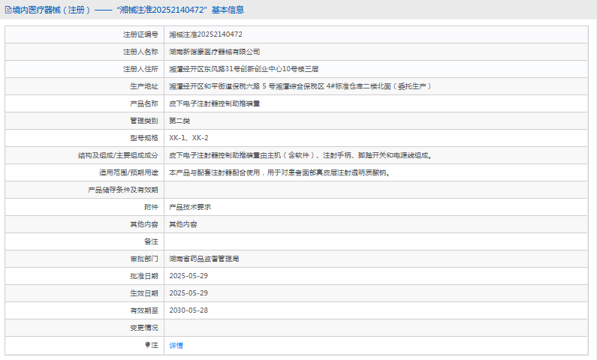Select structure composition text 由主机（含软件）
Viewport: 597px width, 360px height.
[x=288, y=155]
